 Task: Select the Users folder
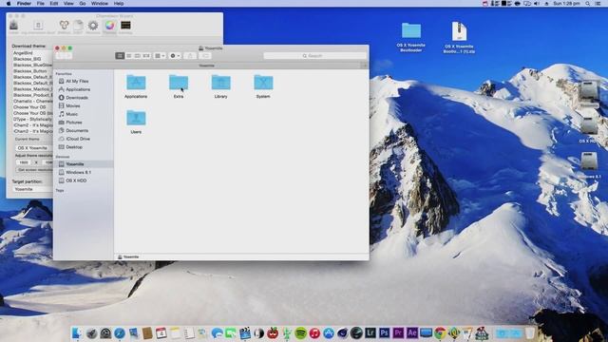136,122
